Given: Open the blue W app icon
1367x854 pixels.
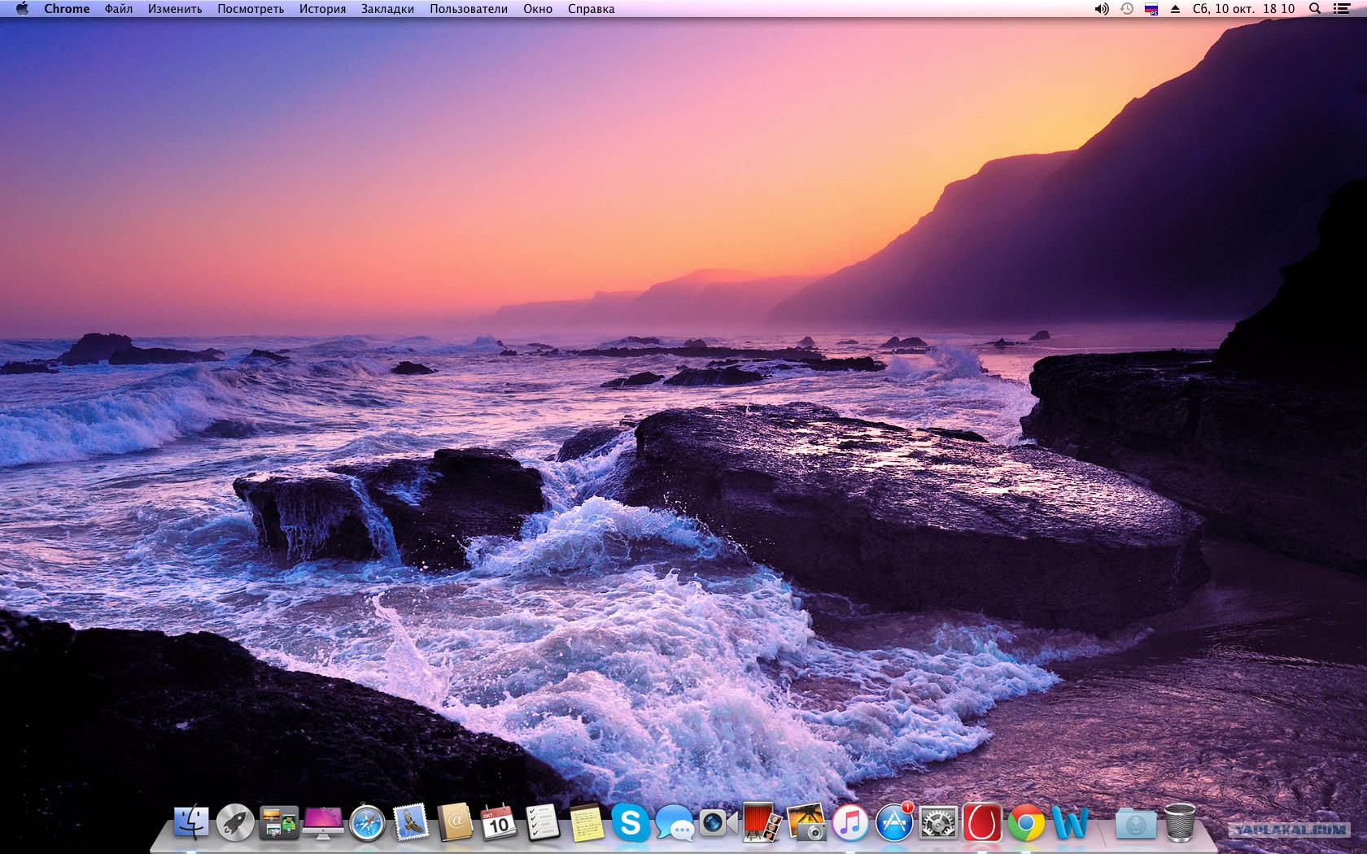Looking at the screenshot, I should (1070, 823).
